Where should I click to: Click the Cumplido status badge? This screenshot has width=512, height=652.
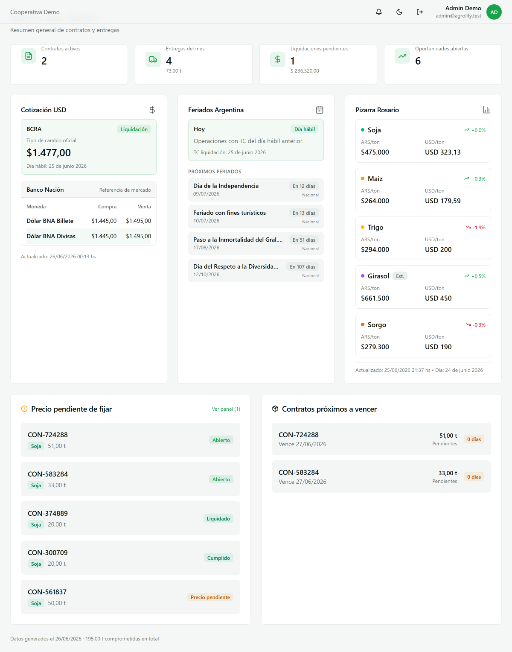click(218, 558)
